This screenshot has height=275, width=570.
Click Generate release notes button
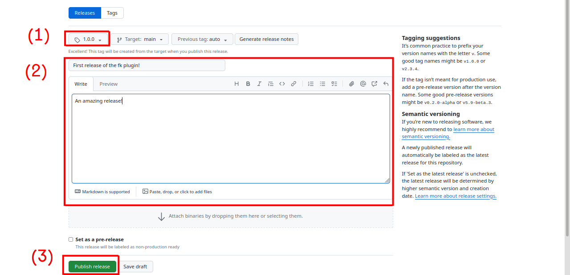267,39
